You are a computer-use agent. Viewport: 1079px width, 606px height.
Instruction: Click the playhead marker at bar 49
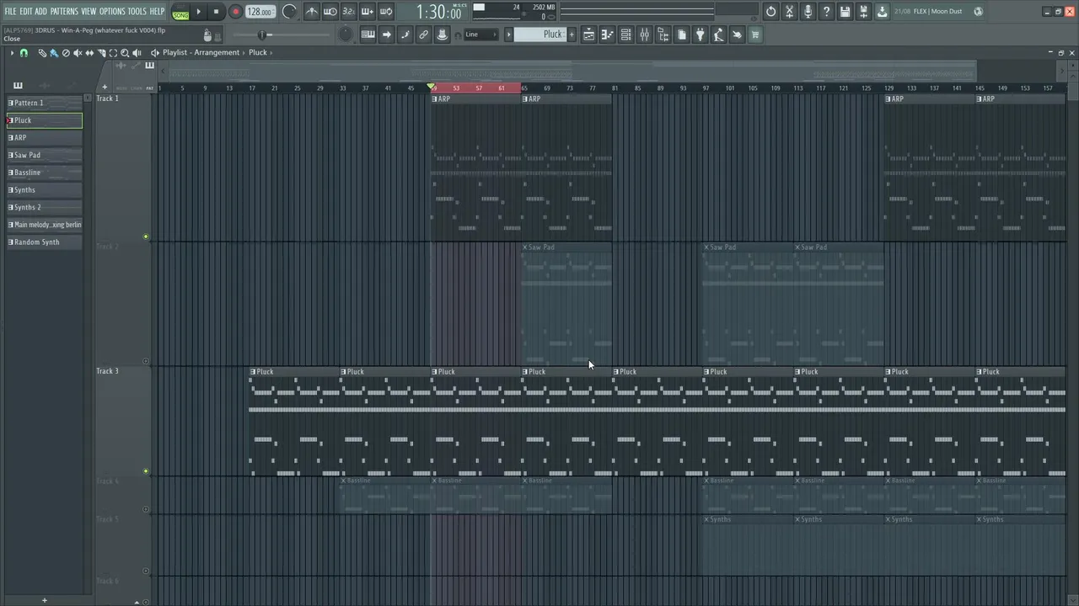click(x=432, y=88)
